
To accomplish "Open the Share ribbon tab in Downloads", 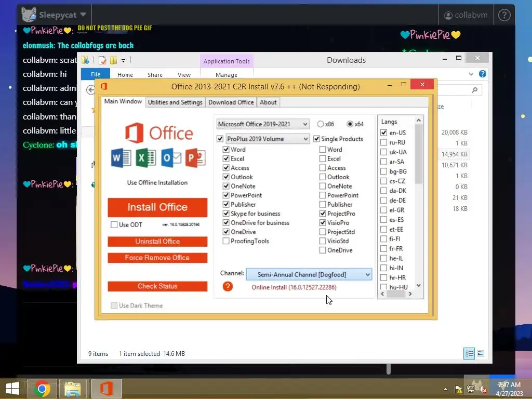I will point(155,75).
